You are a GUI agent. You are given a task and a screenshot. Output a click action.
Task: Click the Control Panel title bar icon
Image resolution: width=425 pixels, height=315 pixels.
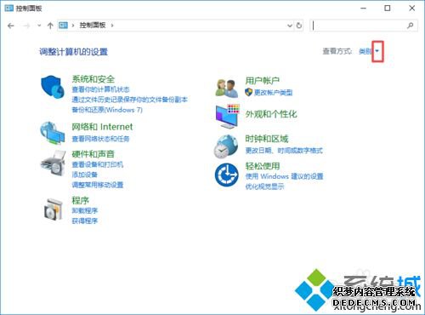click(x=8, y=9)
